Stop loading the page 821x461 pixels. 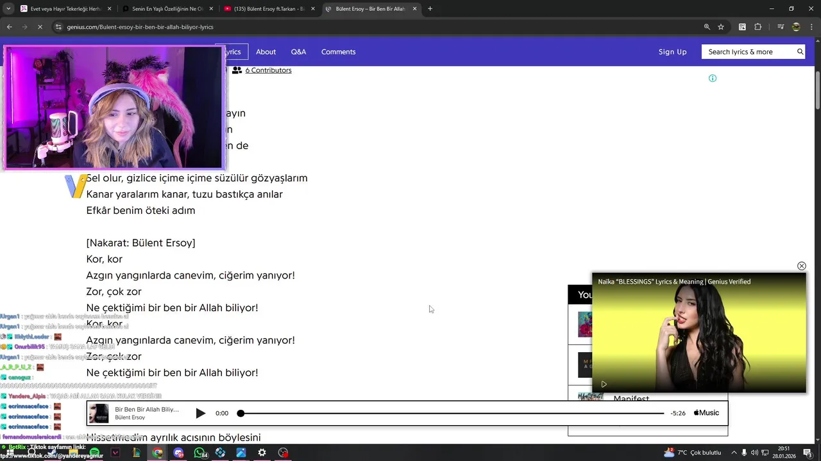coord(40,27)
